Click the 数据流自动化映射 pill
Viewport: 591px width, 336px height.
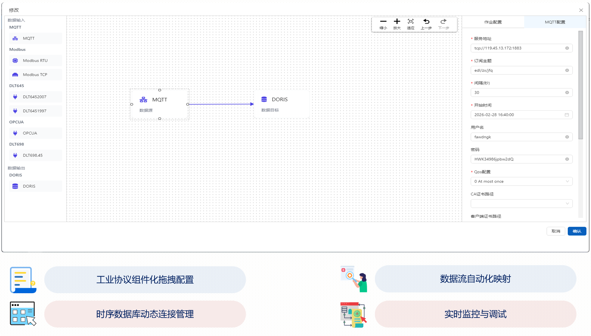pos(476,279)
